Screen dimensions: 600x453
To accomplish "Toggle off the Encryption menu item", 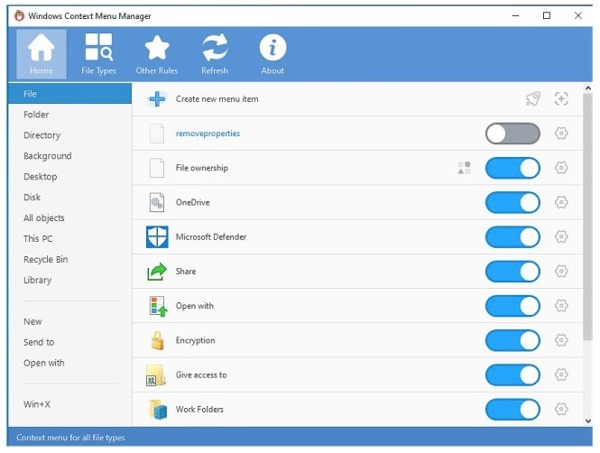I will click(x=512, y=341).
